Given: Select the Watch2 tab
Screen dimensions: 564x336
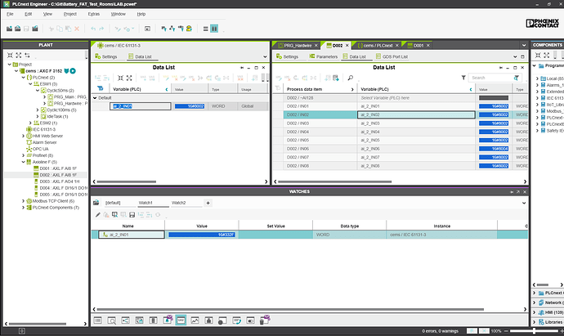Looking at the screenshot, I should 178,202.
